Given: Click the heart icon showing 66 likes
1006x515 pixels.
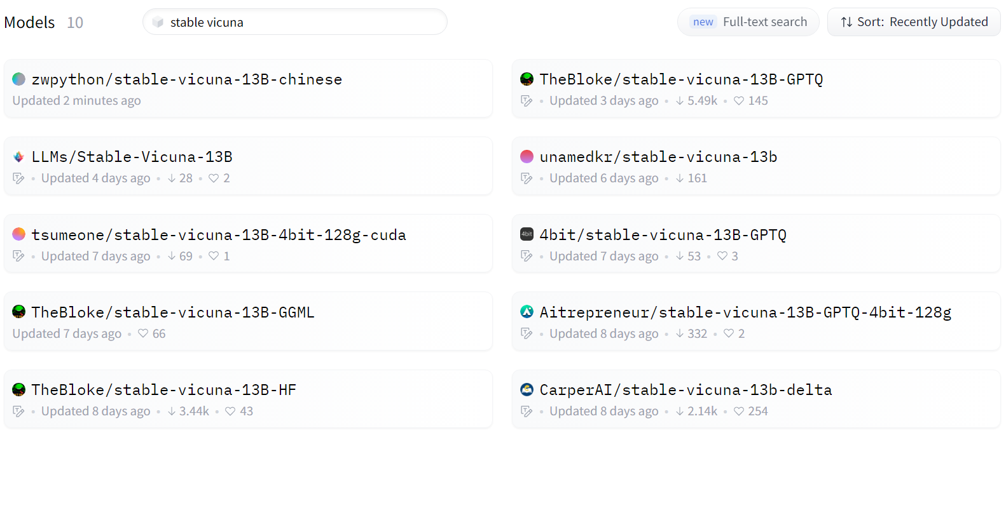Looking at the screenshot, I should tap(143, 333).
